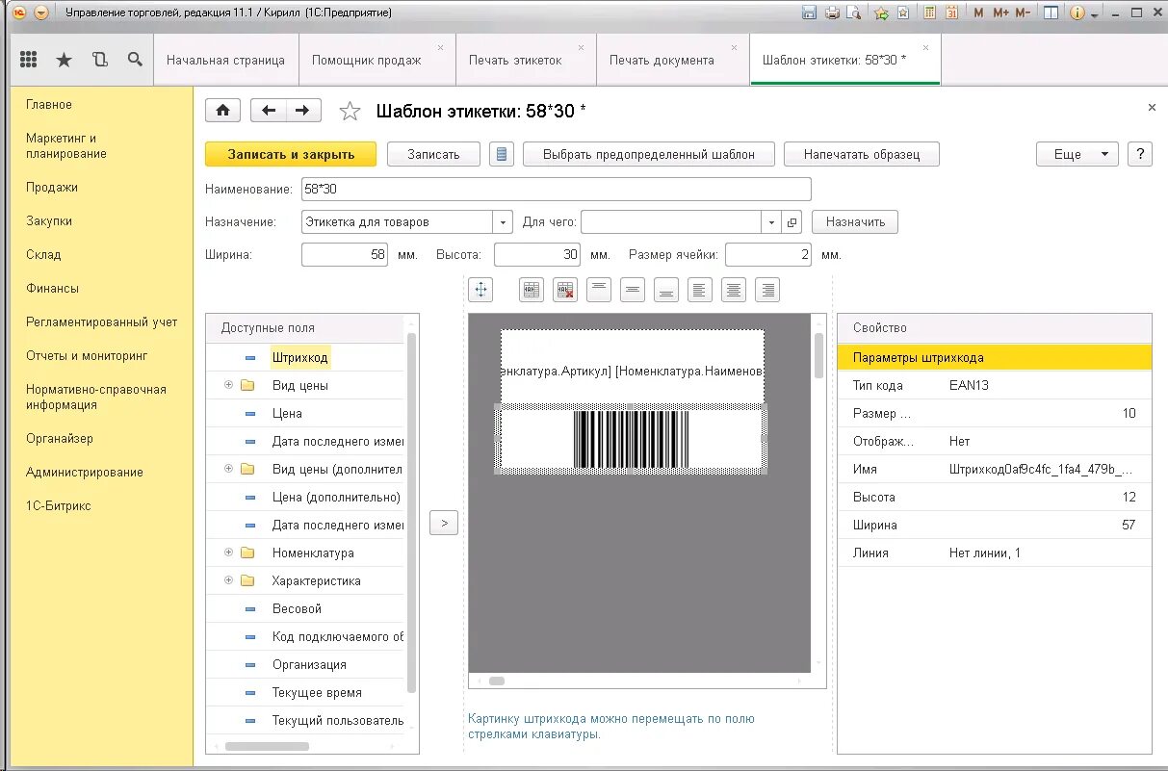Click Записать button
1168x771 pixels.
(x=433, y=154)
